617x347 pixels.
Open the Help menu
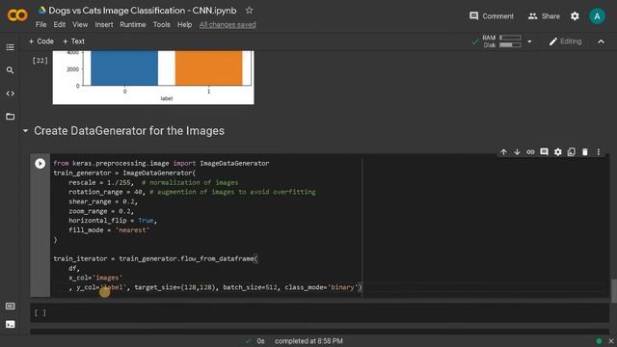tap(184, 24)
